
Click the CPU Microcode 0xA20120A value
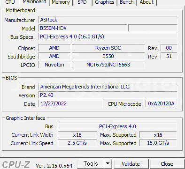[x=162, y=103]
